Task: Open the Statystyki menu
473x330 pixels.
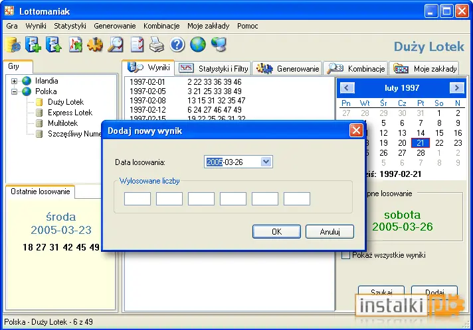Action: (70, 26)
